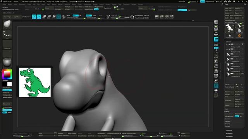Screen dimensions: 248x139
Task: Click the Divide button
Action: [49, 8]
